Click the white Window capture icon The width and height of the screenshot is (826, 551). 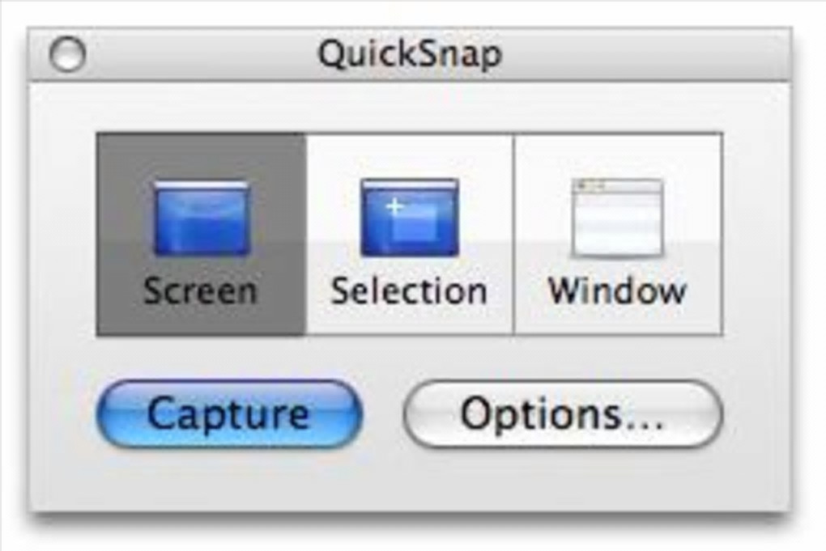pos(617,218)
